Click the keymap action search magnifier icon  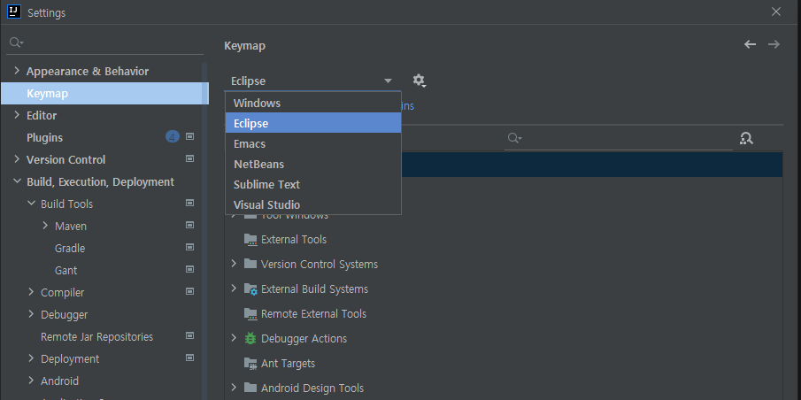(514, 138)
